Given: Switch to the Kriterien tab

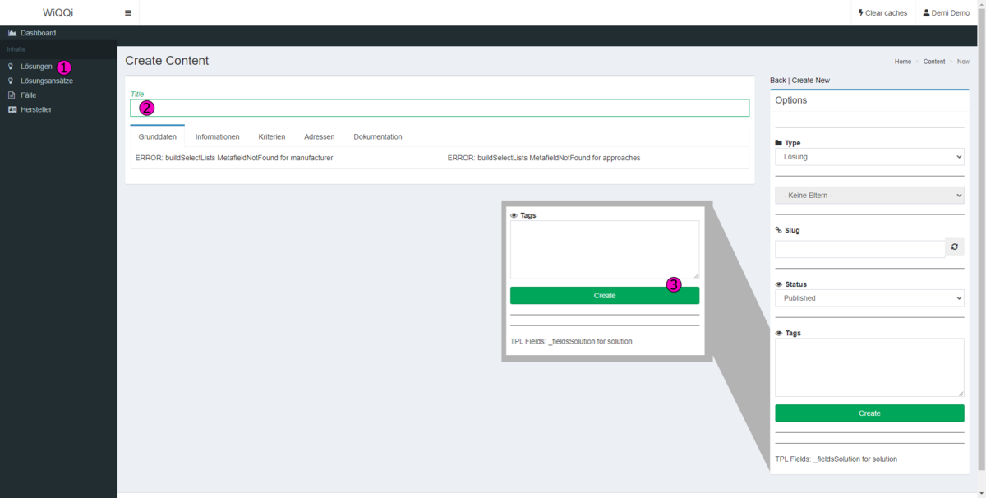Looking at the screenshot, I should [271, 136].
